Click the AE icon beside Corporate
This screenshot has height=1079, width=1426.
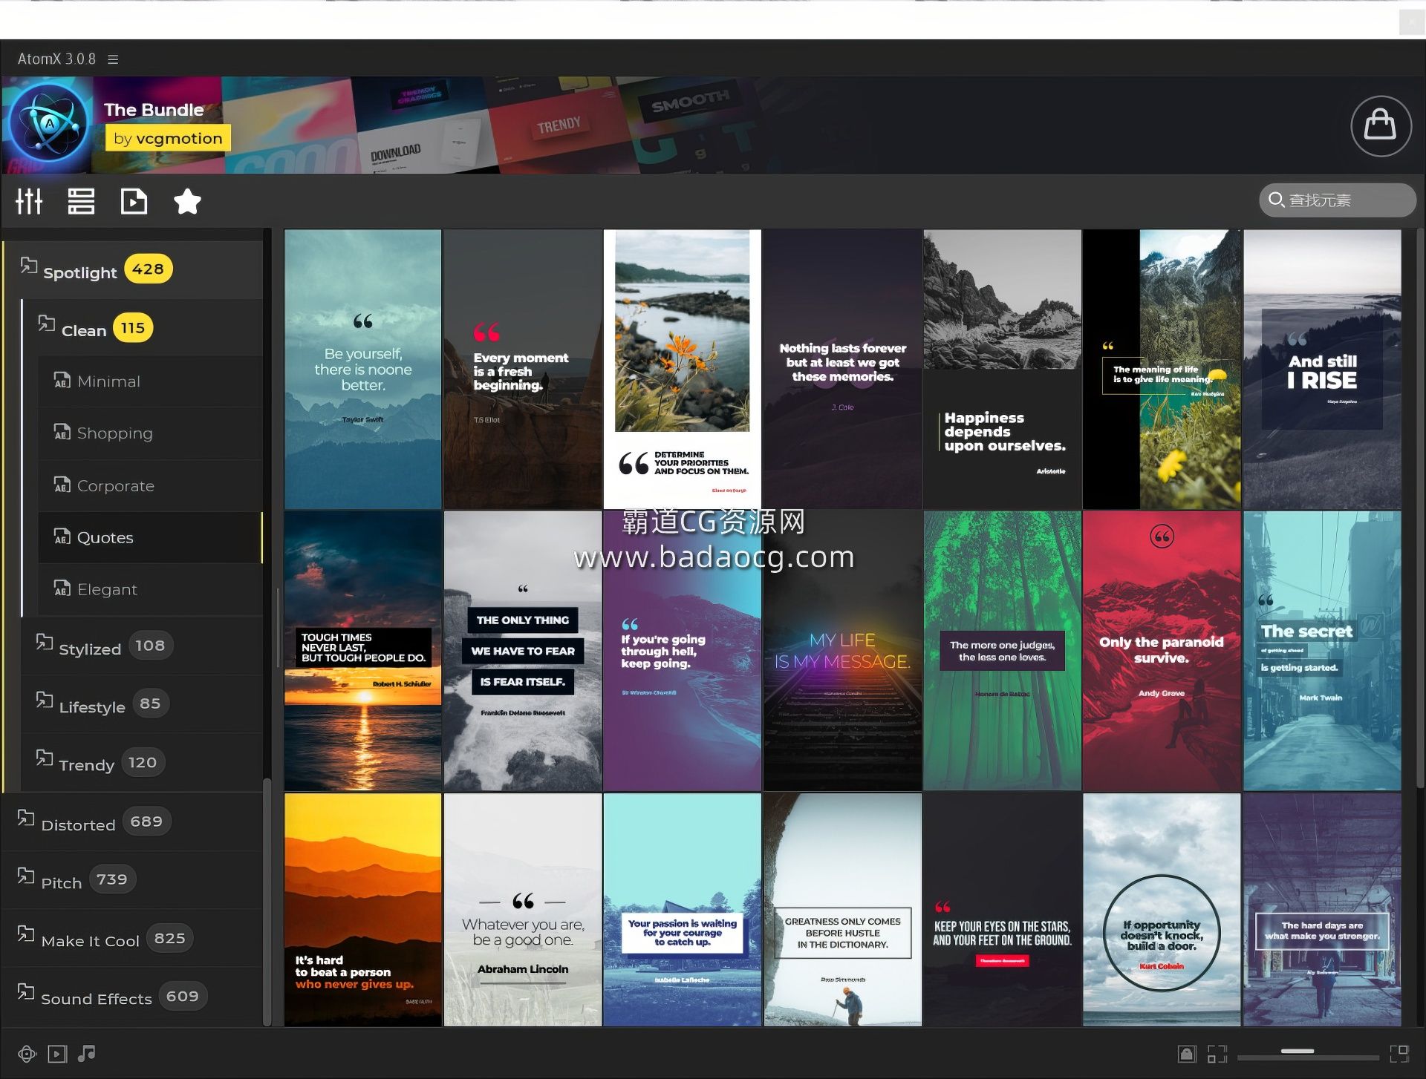click(x=62, y=485)
